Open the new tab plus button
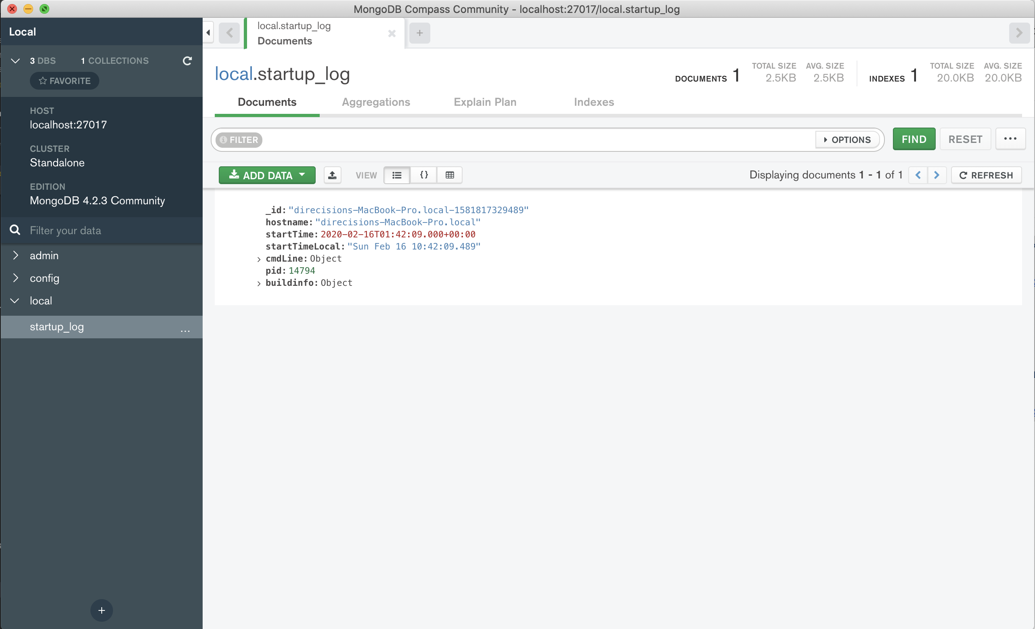1035x629 pixels. [x=419, y=33]
